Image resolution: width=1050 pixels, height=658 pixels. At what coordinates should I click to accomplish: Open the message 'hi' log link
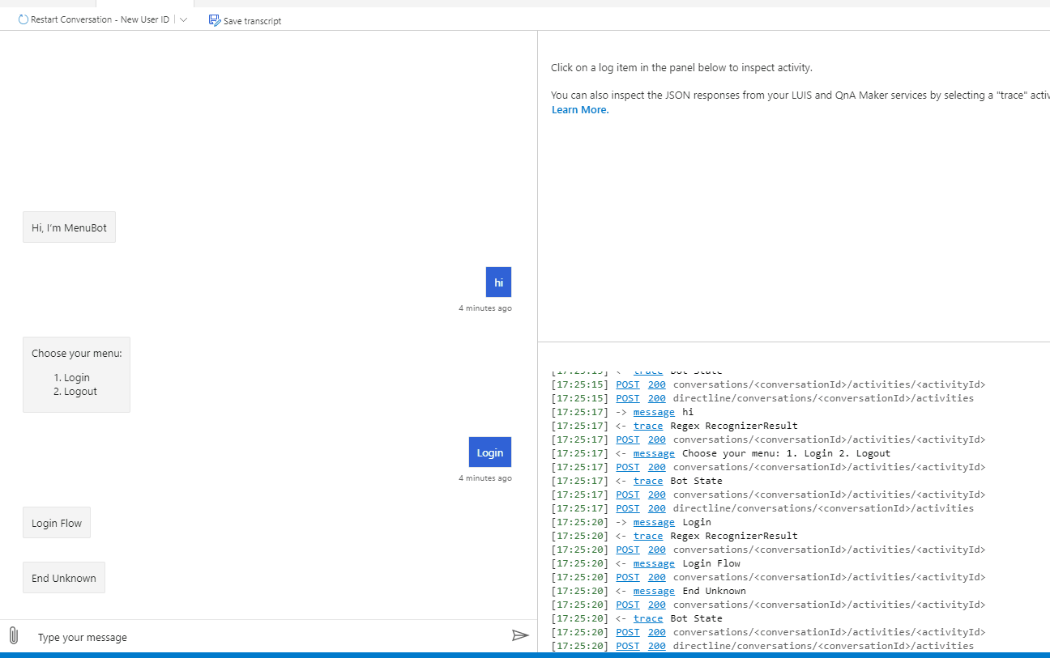tap(653, 411)
